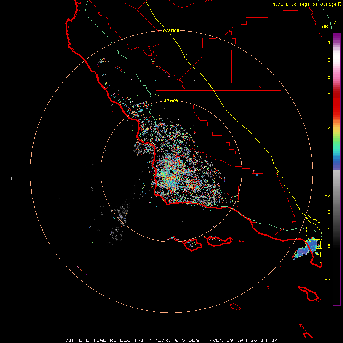Image resolution: width=343 pixels, height=343 pixels.
Task: Click the -5 dB value on the color scale
Action: tap(327, 246)
